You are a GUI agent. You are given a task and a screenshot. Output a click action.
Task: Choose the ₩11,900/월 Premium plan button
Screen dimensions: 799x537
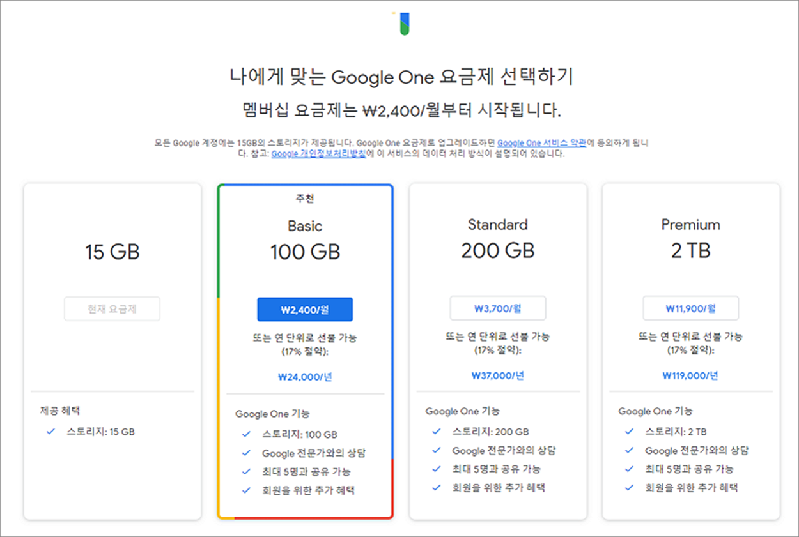691,308
